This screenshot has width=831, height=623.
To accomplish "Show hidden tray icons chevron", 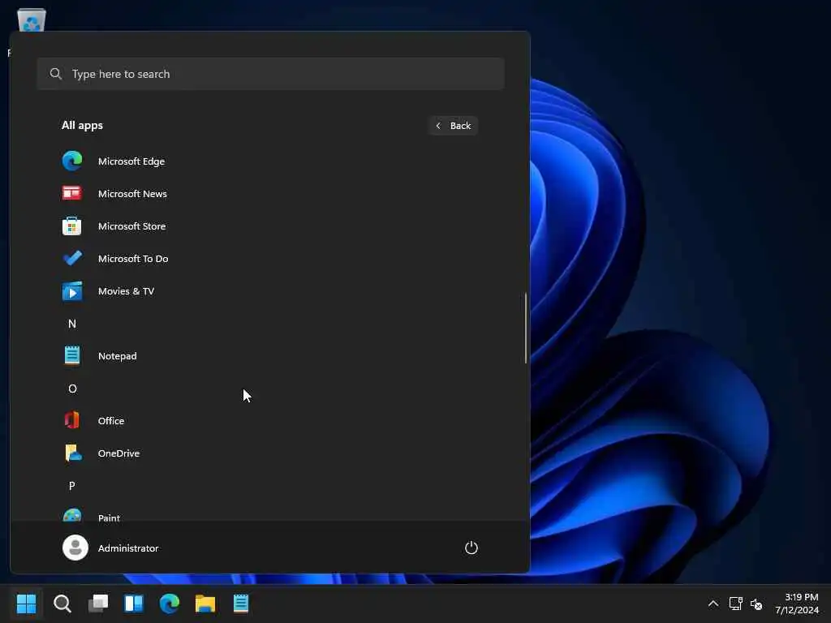I will click(713, 604).
